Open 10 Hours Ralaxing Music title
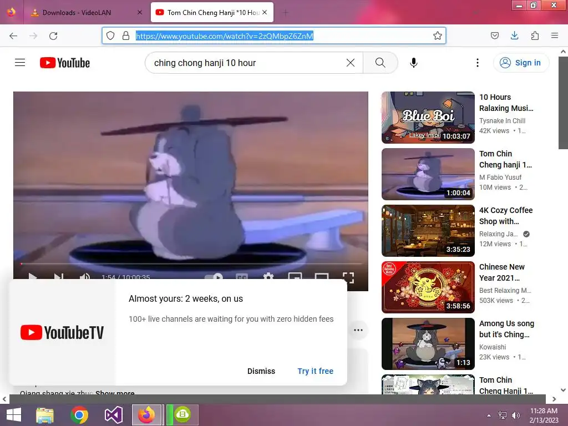The height and width of the screenshot is (426, 568). point(506,103)
